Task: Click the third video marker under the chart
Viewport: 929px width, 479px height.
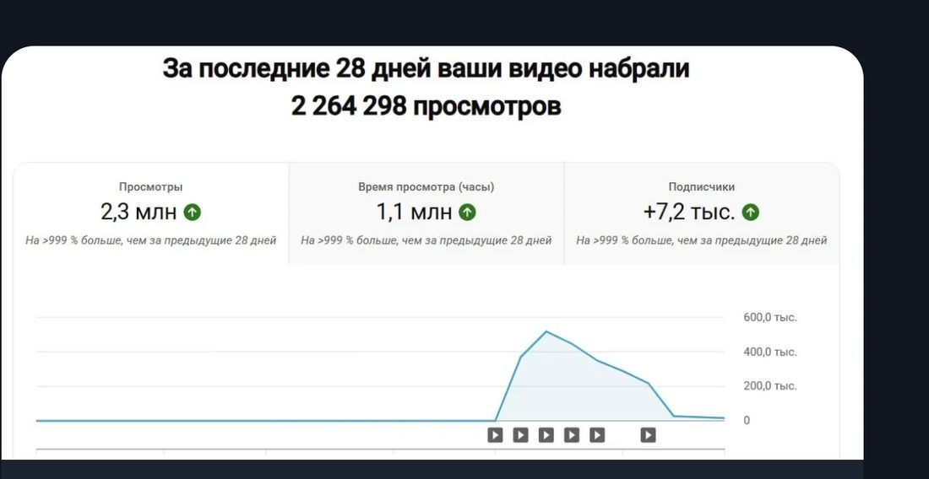Action: (546, 435)
